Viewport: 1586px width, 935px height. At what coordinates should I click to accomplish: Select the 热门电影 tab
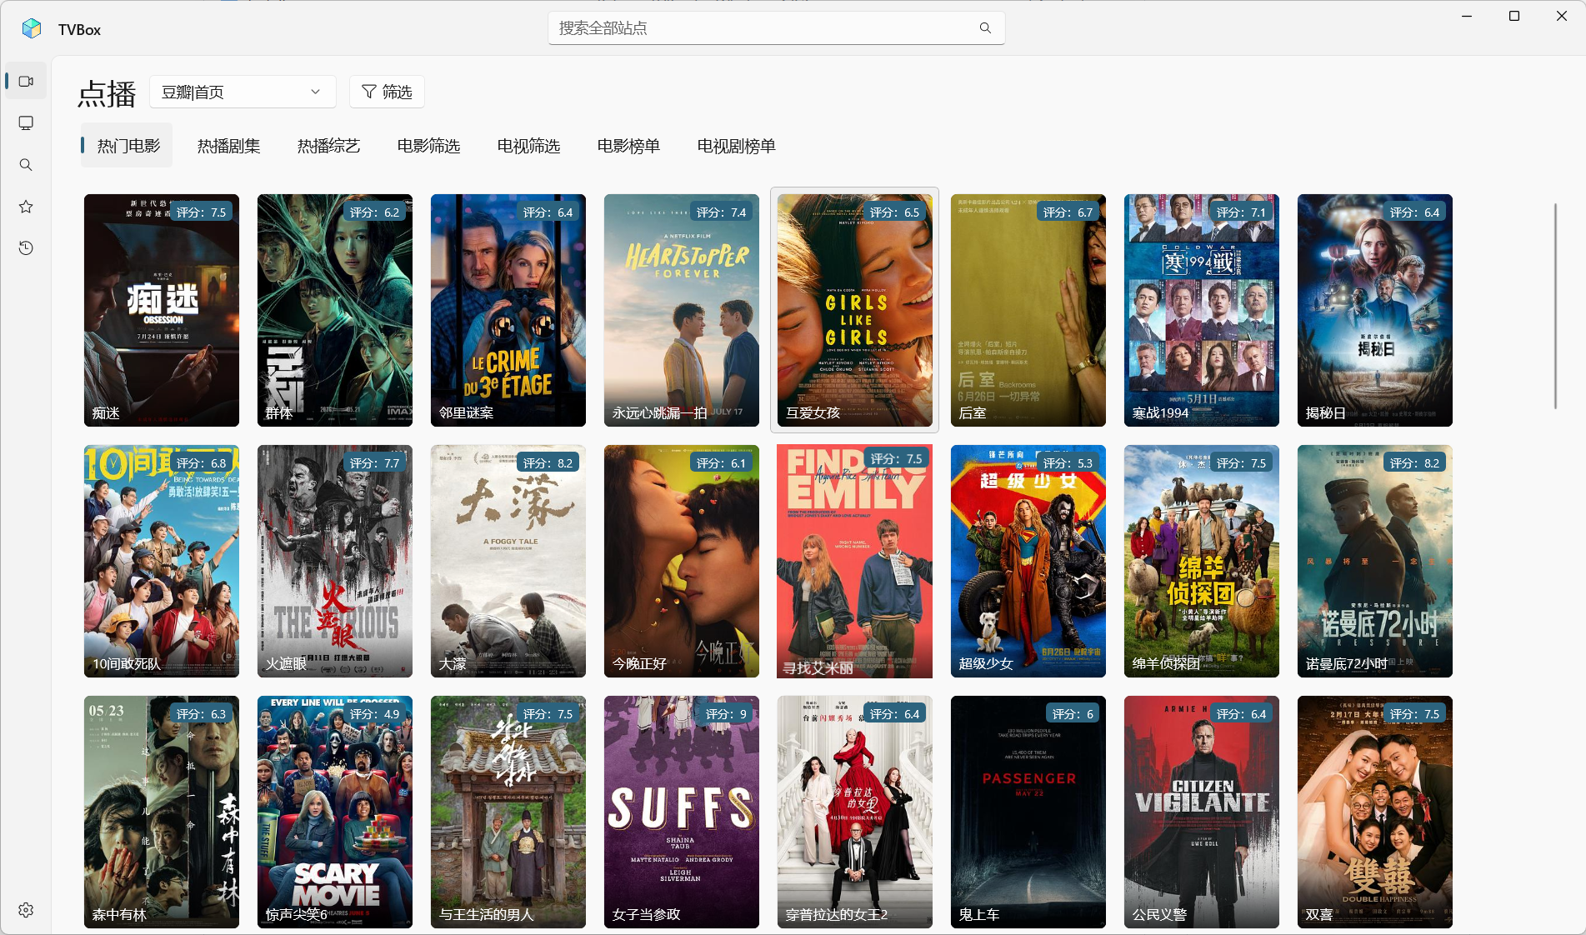128,146
